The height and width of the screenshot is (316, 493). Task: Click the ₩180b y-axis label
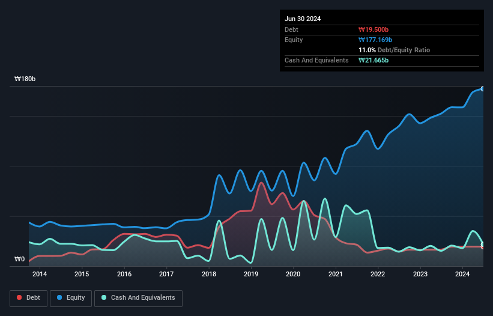[x=25, y=79]
